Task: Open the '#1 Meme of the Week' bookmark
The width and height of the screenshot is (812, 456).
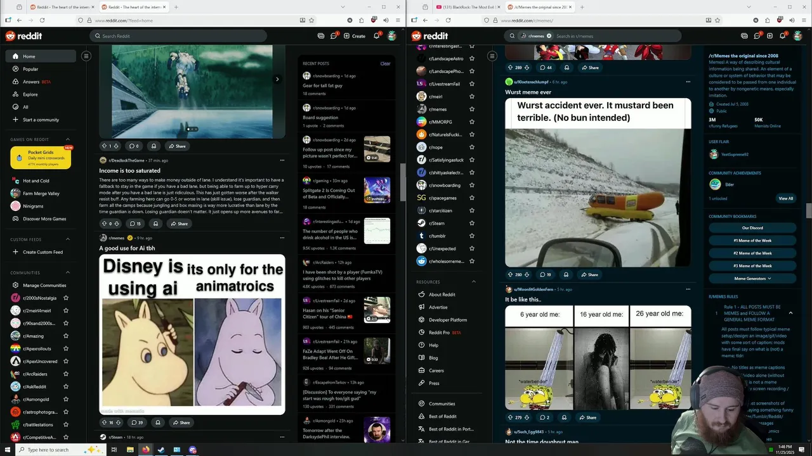Action: (752, 241)
